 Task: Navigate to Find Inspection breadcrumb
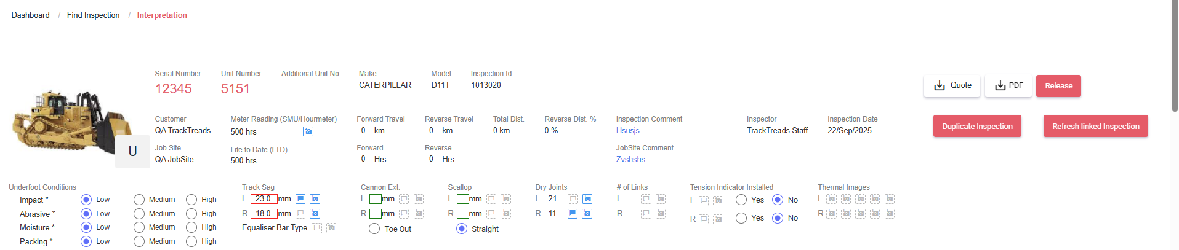pyautogui.click(x=93, y=15)
